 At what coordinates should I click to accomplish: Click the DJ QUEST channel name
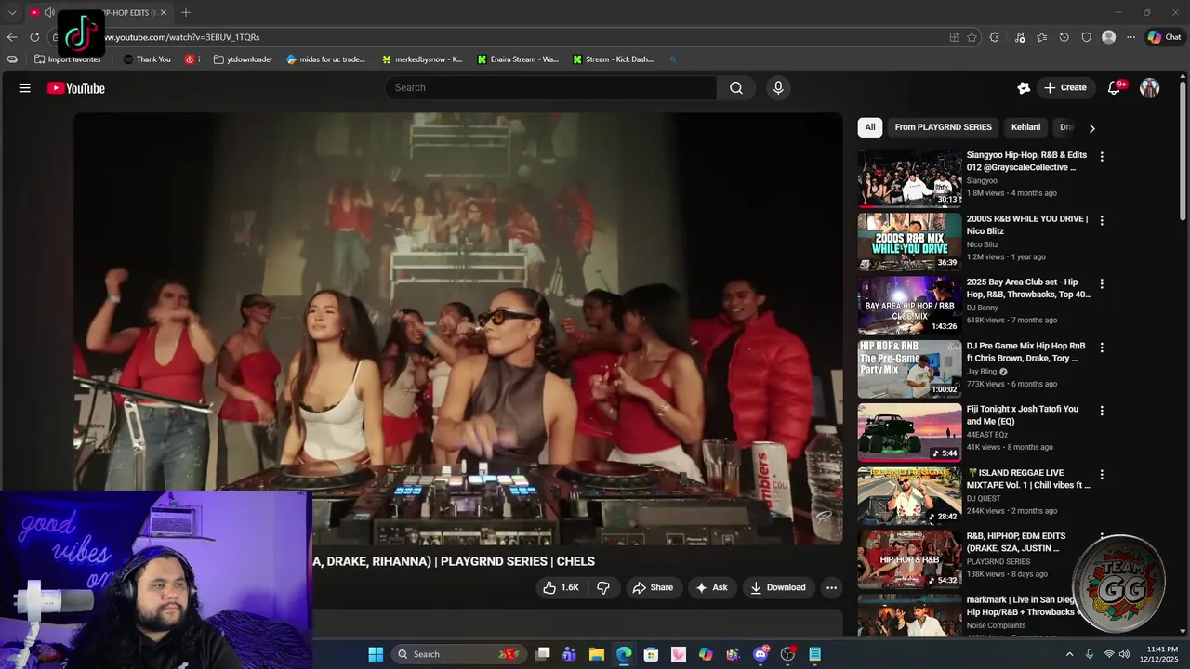(x=985, y=498)
